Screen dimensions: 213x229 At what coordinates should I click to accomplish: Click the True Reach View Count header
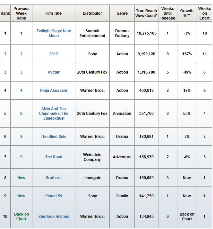[146, 13]
